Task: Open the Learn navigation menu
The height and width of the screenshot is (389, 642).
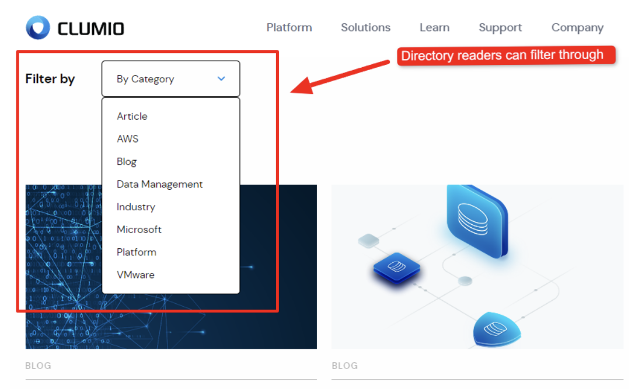Action: coord(434,27)
